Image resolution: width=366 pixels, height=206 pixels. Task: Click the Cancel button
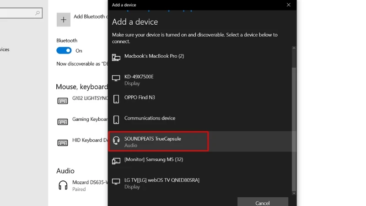(x=263, y=203)
